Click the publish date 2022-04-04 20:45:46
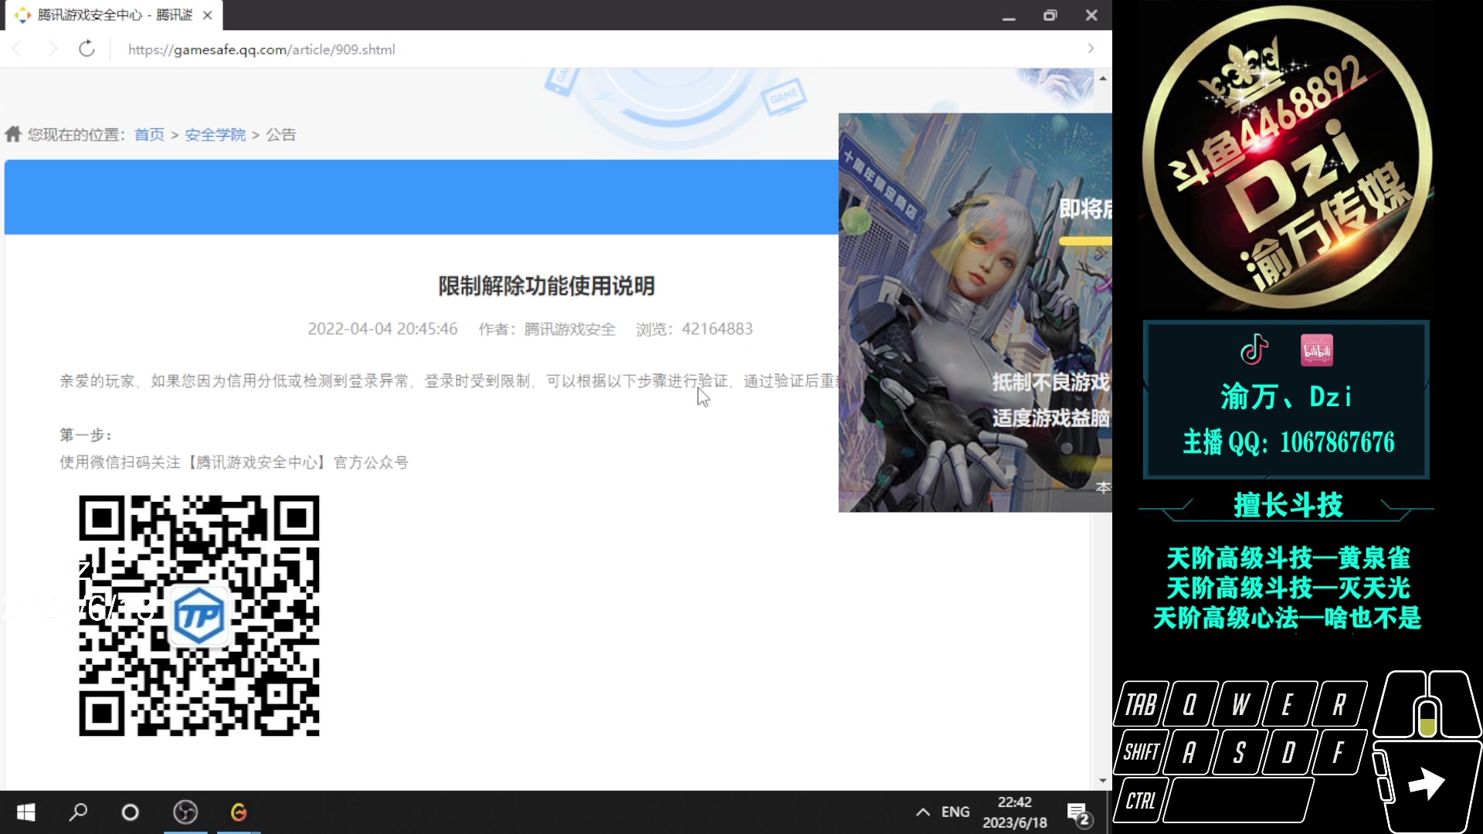Screen dimensions: 1483x834 [x=382, y=329]
